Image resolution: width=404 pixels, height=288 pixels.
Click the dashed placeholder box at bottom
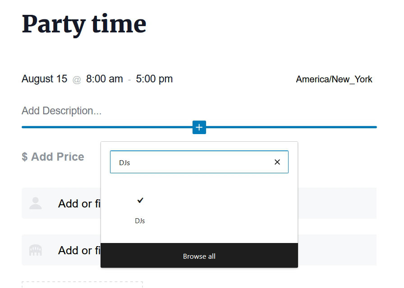82,284
